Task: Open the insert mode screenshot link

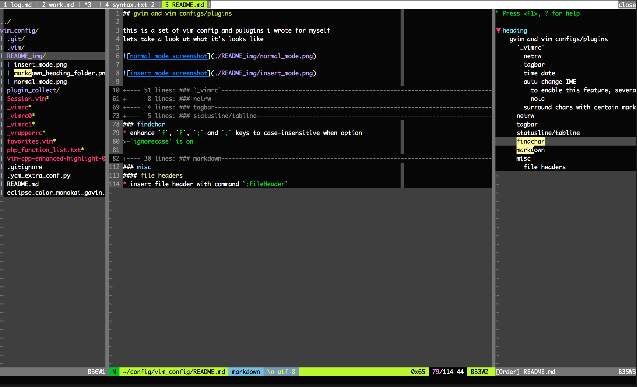Action: 168,73
